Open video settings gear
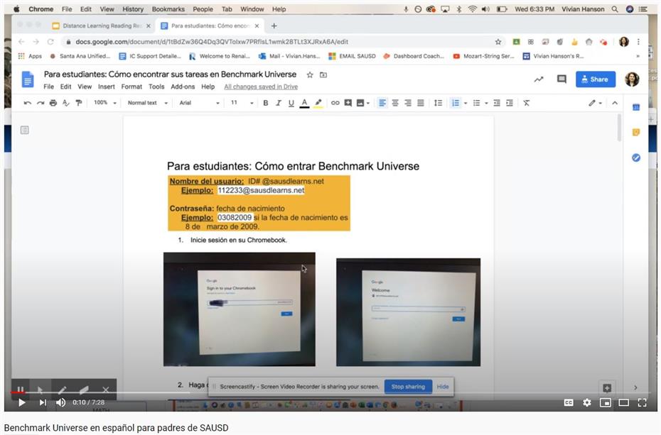The width and height of the screenshot is (661, 435). point(587,402)
